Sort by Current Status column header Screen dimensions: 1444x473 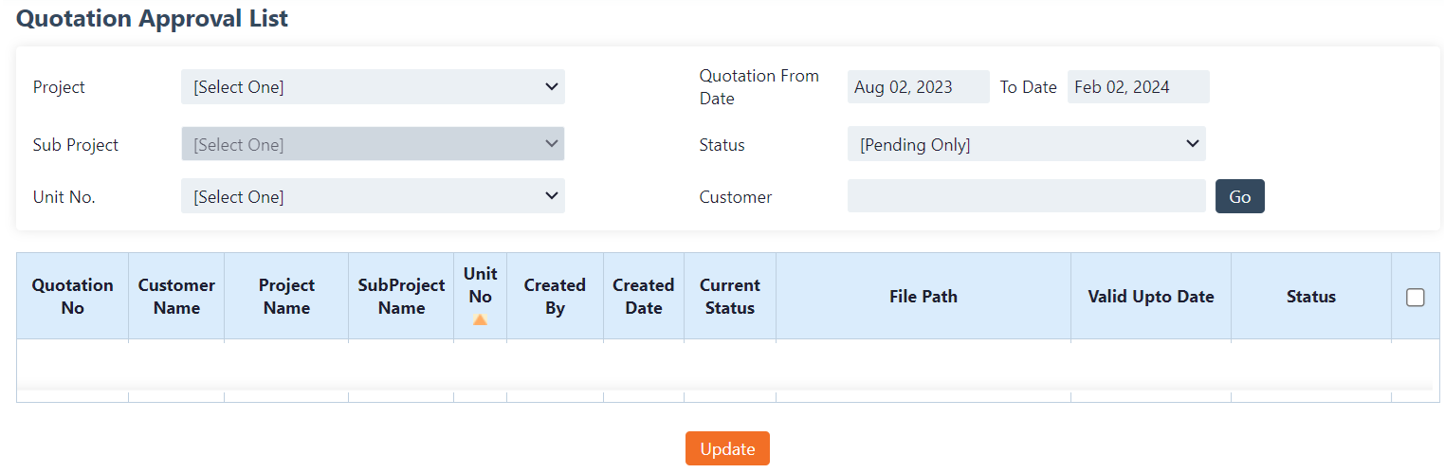pyautogui.click(x=729, y=297)
